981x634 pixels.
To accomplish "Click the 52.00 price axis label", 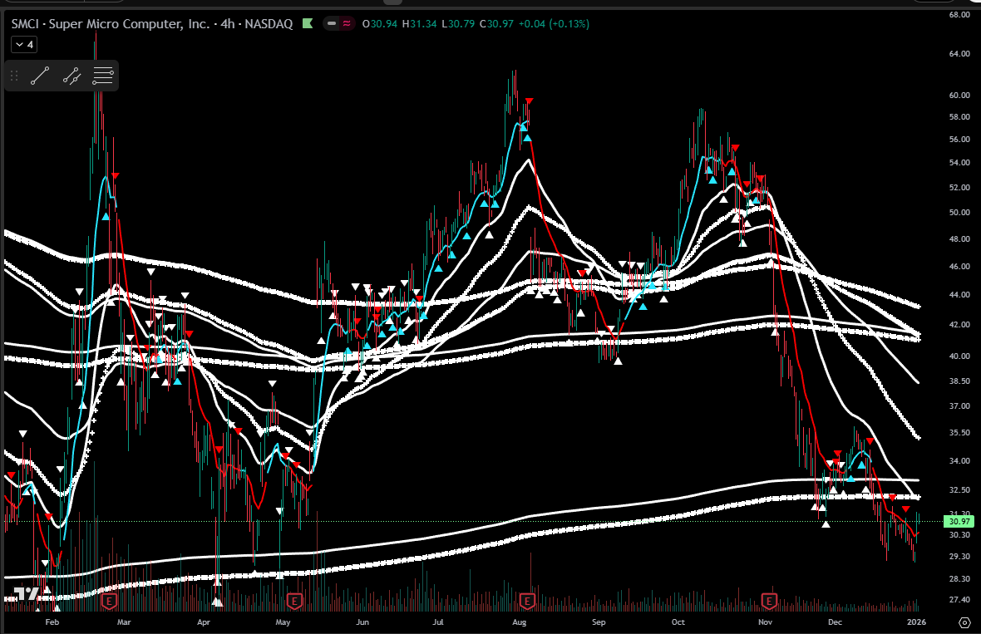I will [959, 188].
